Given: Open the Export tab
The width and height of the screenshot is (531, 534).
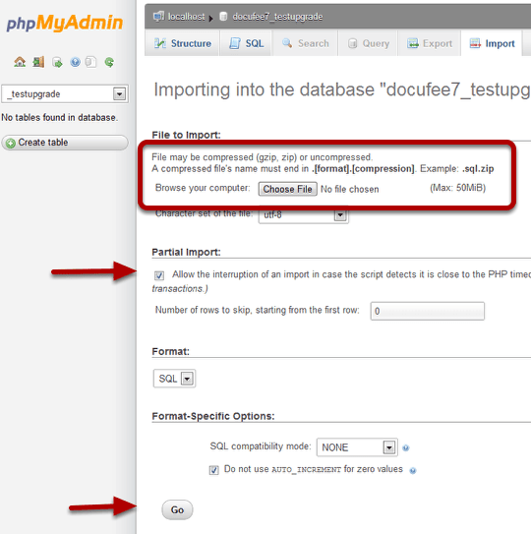Looking at the screenshot, I should point(429,43).
